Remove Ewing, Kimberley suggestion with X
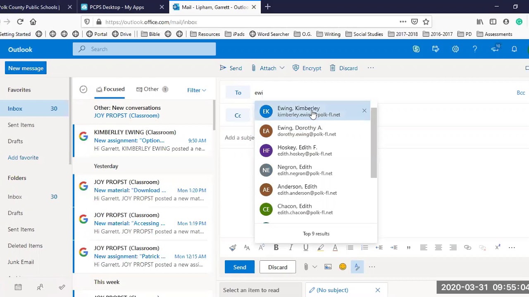This screenshot has height=297, width=529. pyautogui.click(x=365, y=111)
